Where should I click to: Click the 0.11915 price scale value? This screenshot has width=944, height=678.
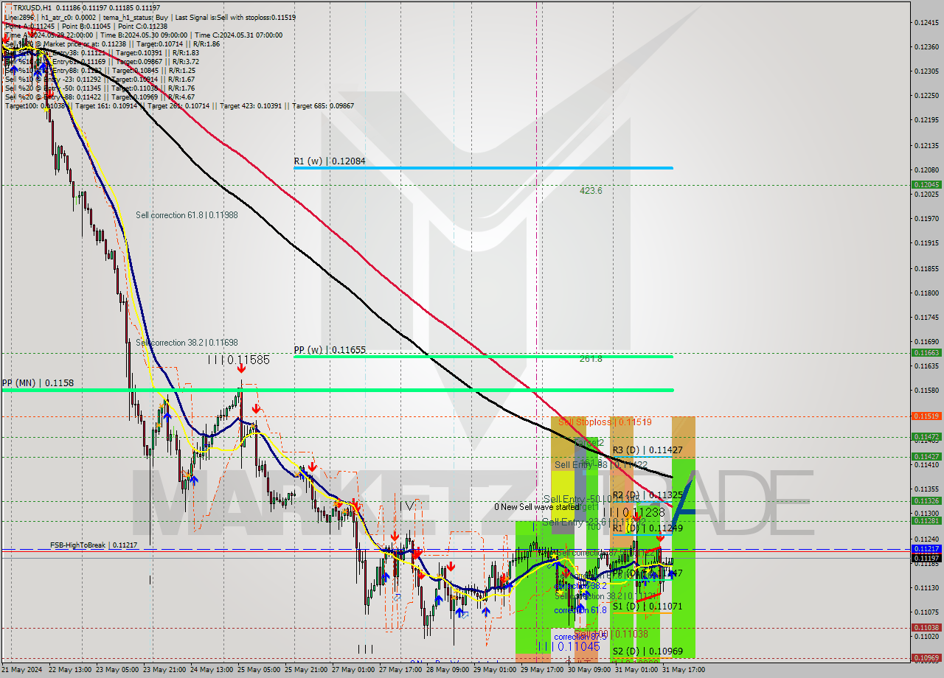pos(926,242)
